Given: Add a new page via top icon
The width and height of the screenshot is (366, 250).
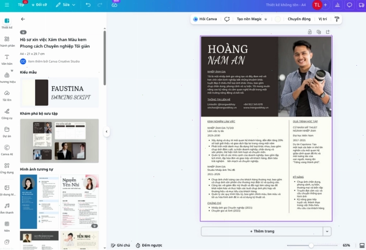Looking at the screenshot, I should tap(328, 32).
